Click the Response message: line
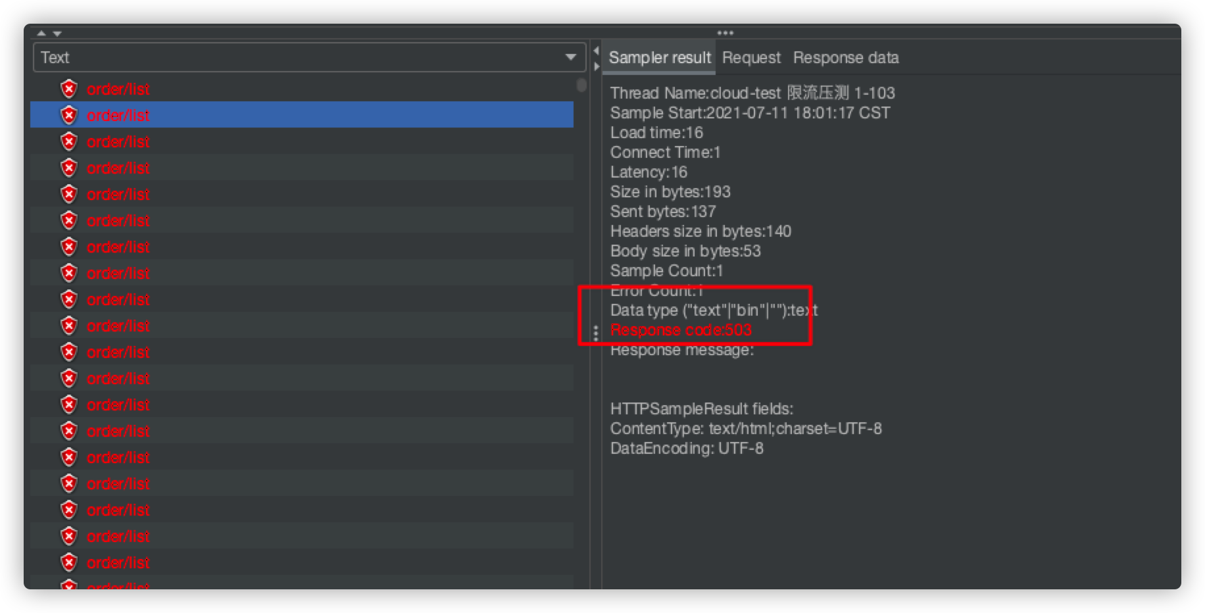The height and width of the screenshot is (613, 1205). (x=682, y=349)
